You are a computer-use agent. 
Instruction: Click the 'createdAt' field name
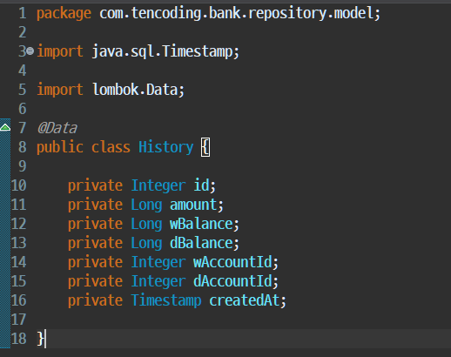tap(245, 300)
